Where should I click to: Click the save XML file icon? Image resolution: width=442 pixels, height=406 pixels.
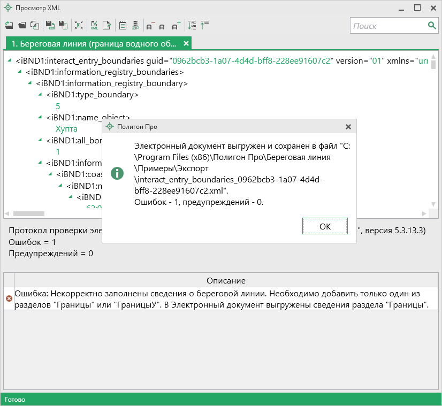[x=50, y=25]
